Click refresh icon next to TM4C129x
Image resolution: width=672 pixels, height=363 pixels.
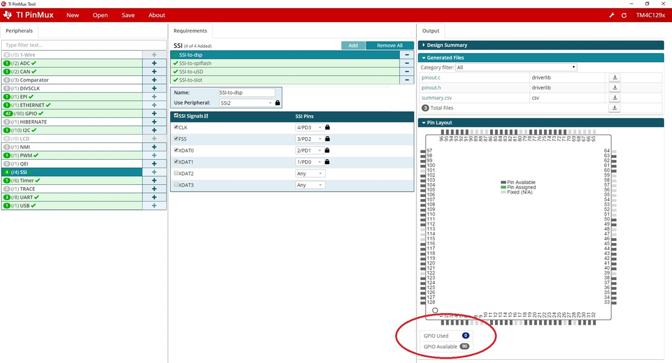(x=624, y=15)
